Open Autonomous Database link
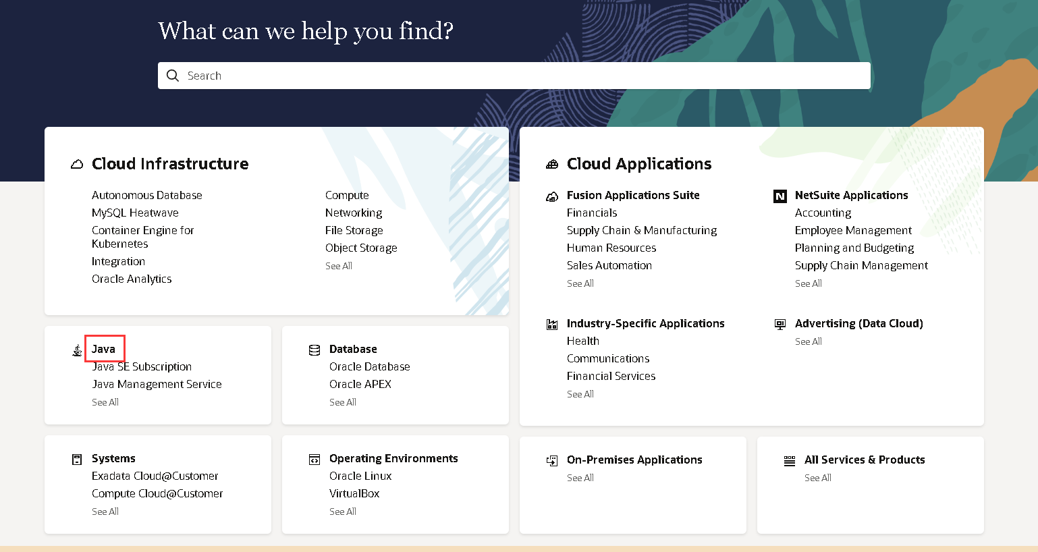The image size is (1038, 552). 147,195
